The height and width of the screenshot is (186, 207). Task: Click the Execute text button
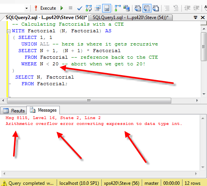coord(48,8)
